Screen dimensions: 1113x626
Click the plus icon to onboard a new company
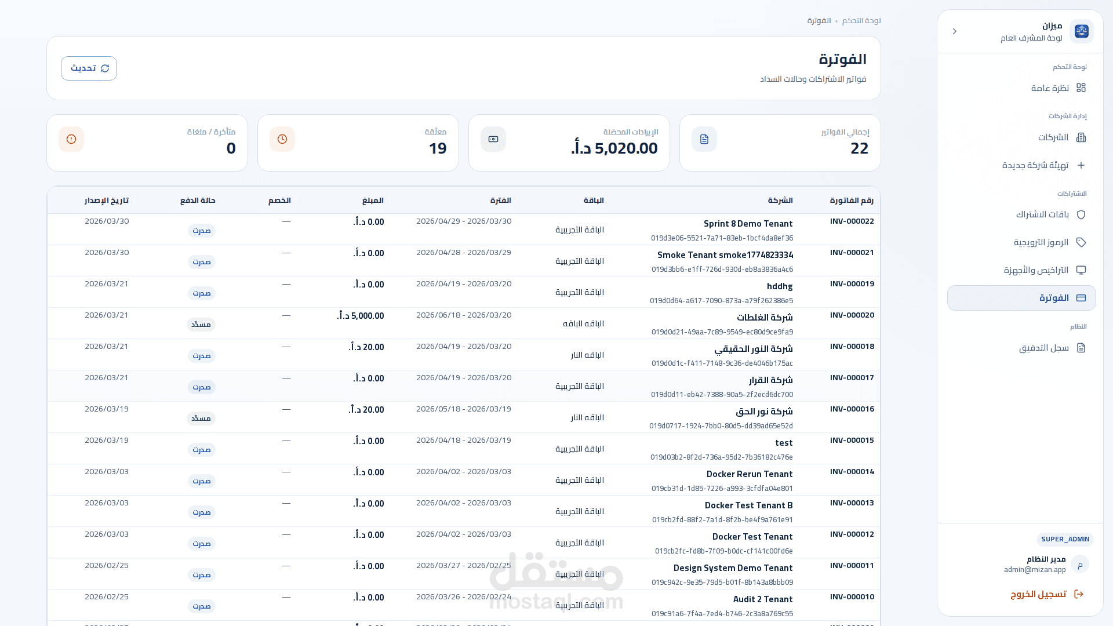coord(1081,165)
